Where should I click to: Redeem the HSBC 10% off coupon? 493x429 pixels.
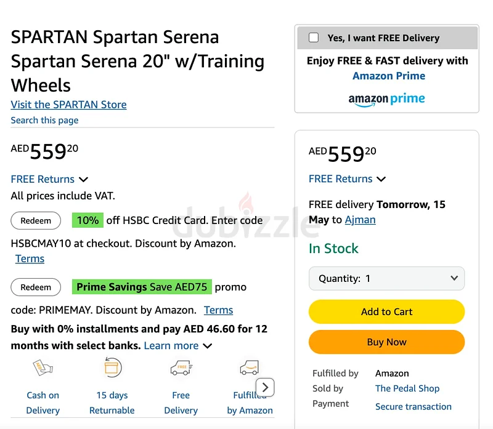tap(36, 221)
